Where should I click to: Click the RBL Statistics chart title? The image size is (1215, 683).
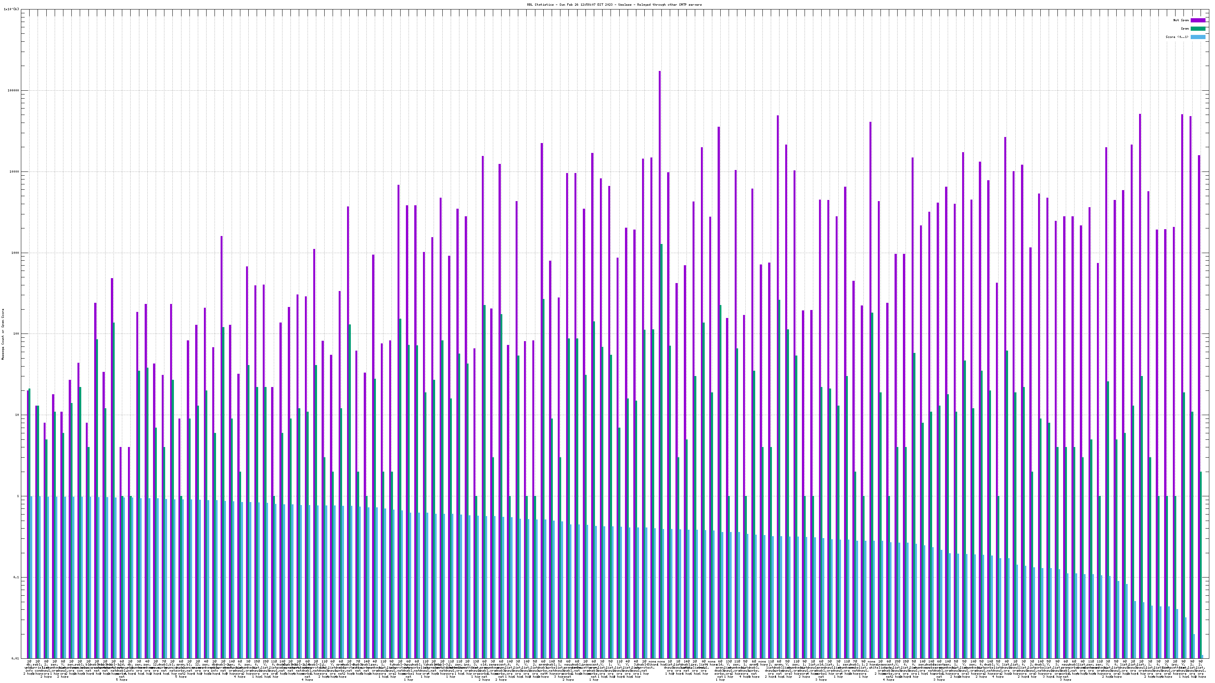point(614,5)
